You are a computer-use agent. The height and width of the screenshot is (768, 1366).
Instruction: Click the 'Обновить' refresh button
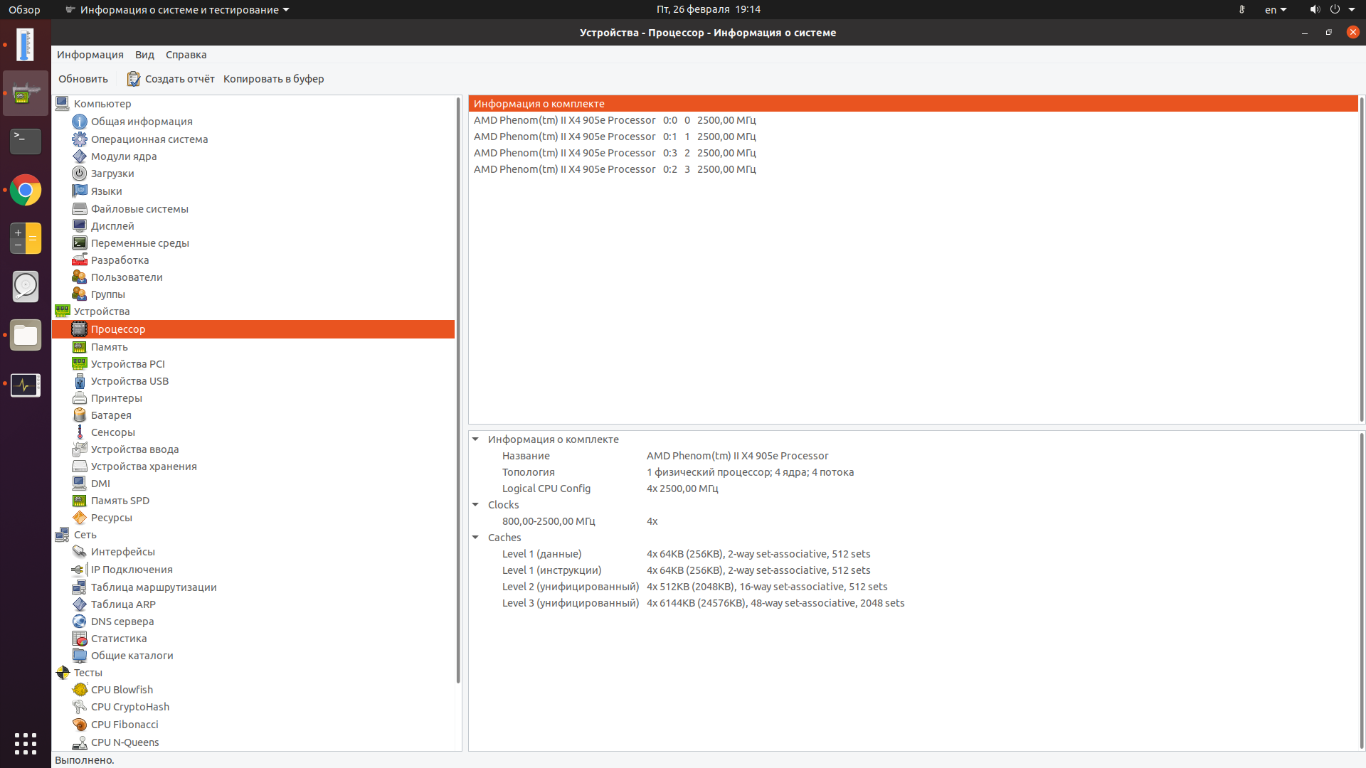pos(83,79)
